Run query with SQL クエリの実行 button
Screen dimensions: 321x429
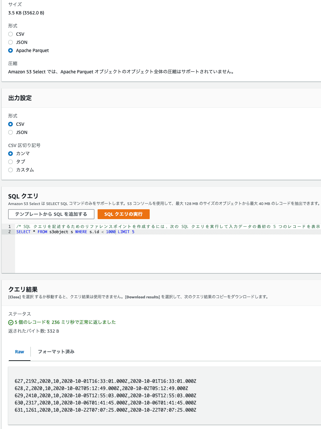123,214
